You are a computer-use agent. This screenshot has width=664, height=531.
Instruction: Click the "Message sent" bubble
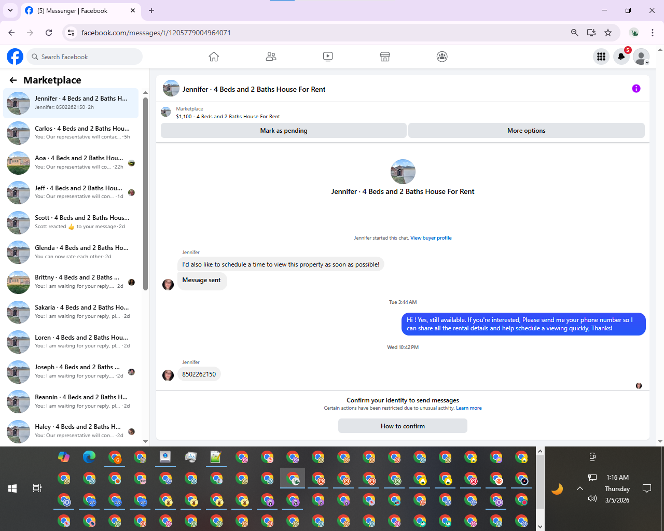(x=202, y=281)
